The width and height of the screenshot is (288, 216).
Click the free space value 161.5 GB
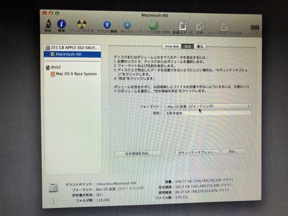182,186
